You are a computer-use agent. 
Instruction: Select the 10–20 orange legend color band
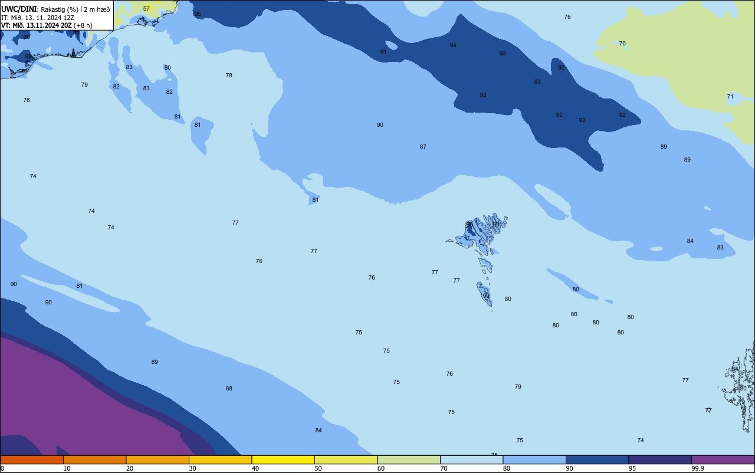pos(94,459)
